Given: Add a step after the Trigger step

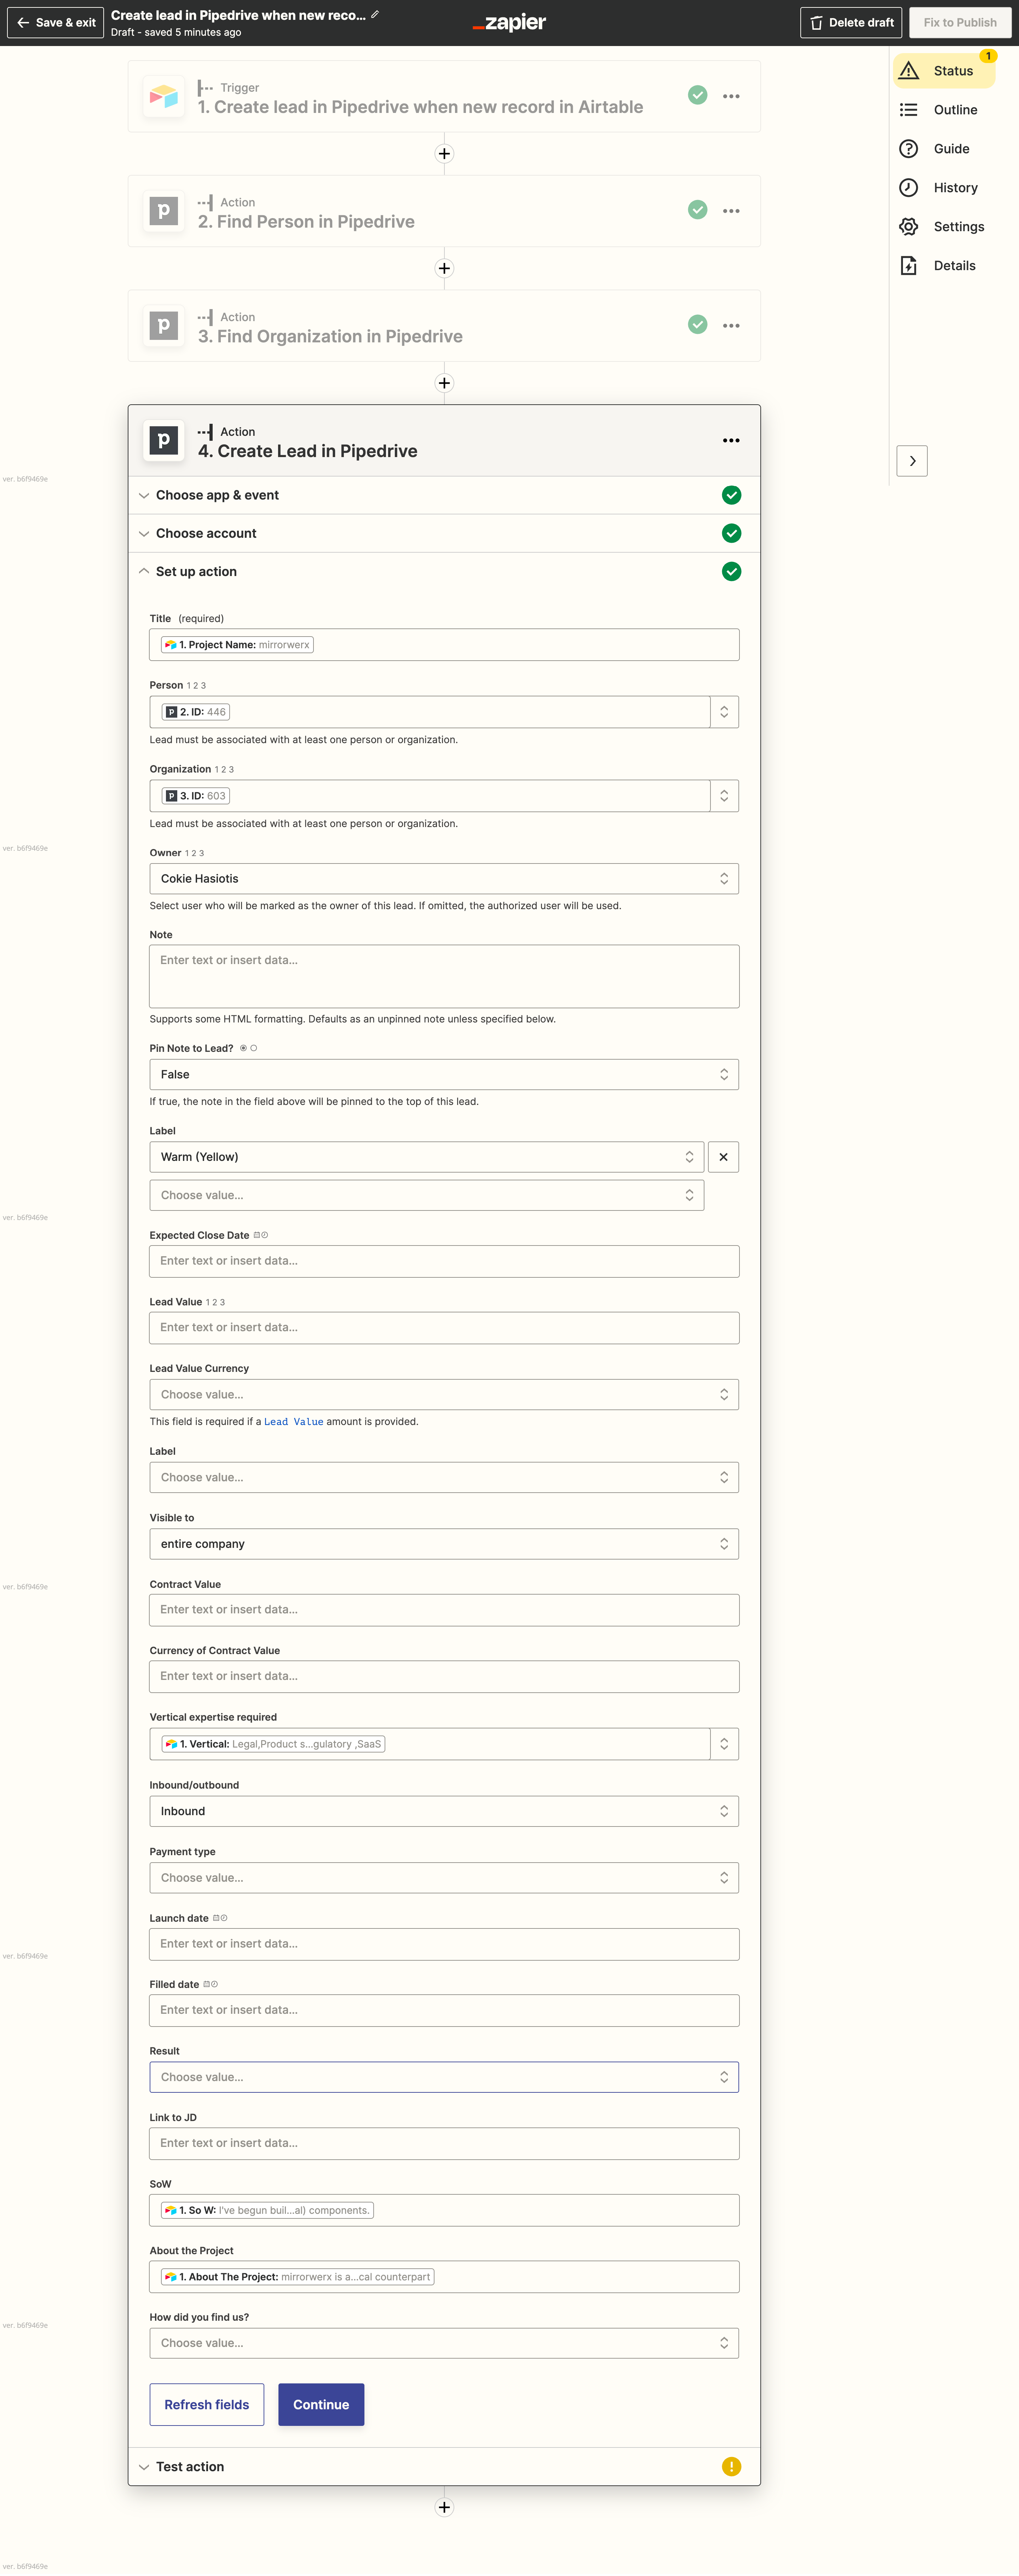Looking at the screenshot, I should pos(444,154).
